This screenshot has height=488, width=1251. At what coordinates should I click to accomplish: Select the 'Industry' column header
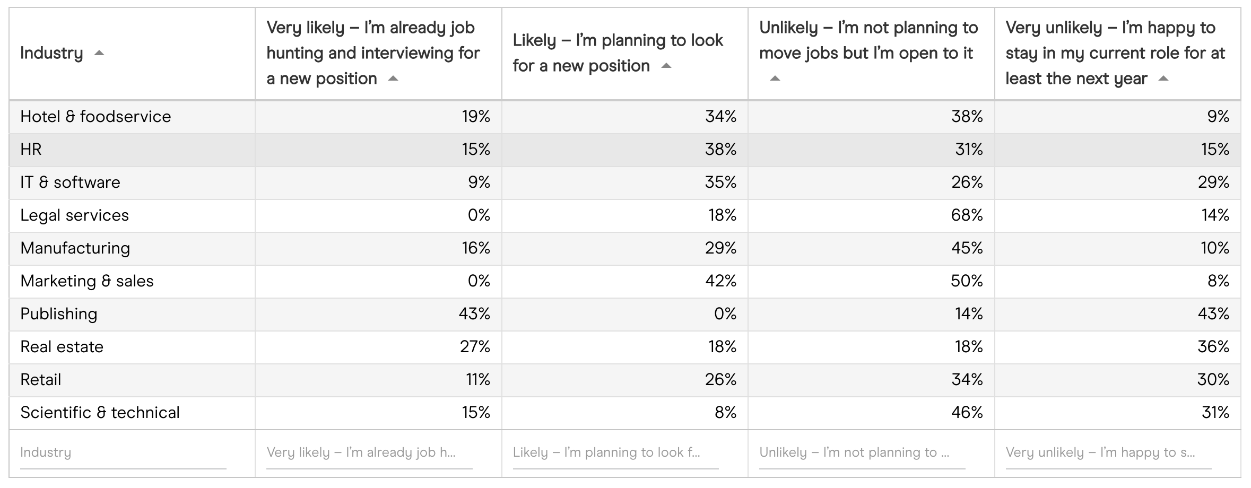53,53
